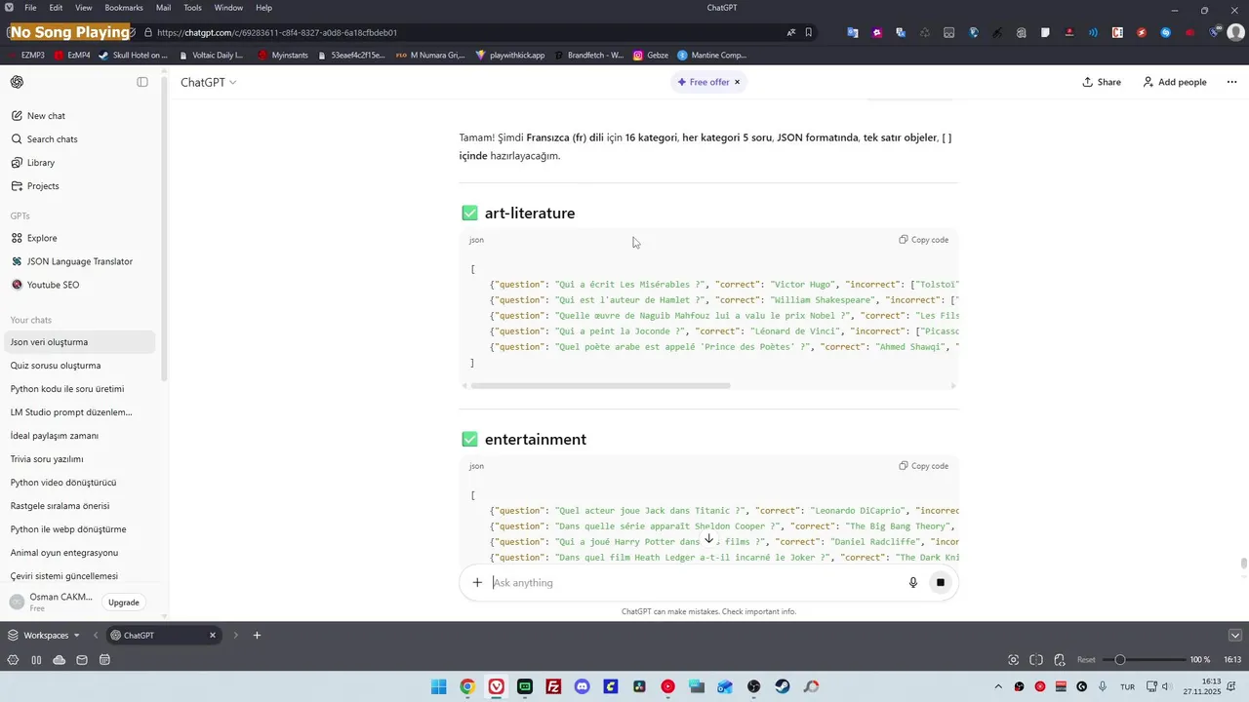
Task: Click the page vertical scrollbar thumb
Action: pos(1243,565)
